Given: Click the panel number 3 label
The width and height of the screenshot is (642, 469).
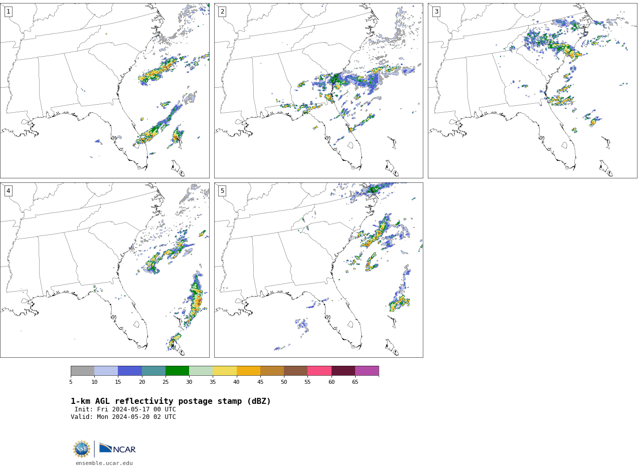Looking at the screenshot, I should click(436, 12).
